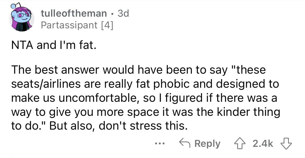The height and width of the screenshot is (158, 305).
Task: Click the 3d timestamp of the comment
Action: point(123,14)
